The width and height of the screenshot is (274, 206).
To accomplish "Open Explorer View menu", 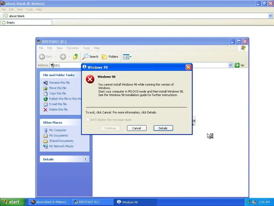I will tap(59, 48).
